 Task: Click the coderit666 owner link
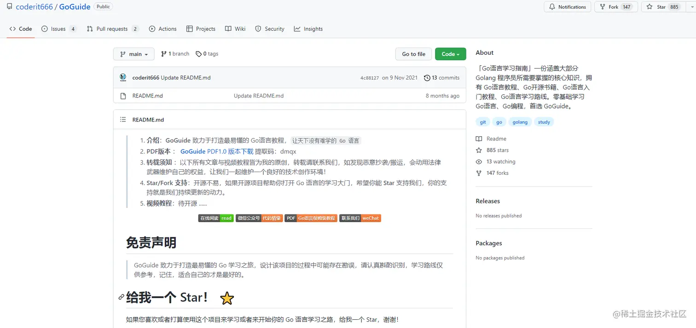click(34, 7)
